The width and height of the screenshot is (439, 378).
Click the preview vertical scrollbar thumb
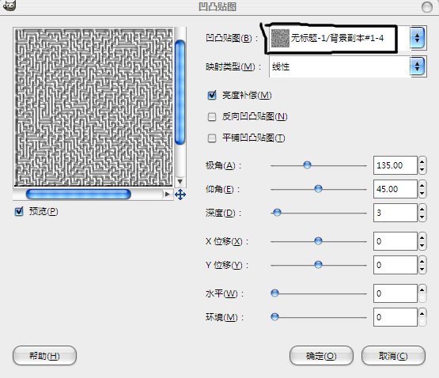(180, 92)
